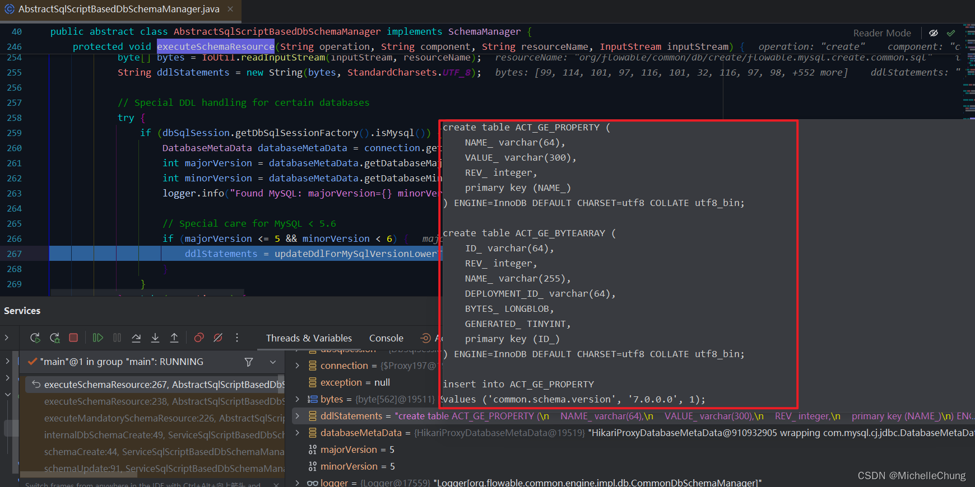
Task: Click the Step Into icon
Action: 155,338
